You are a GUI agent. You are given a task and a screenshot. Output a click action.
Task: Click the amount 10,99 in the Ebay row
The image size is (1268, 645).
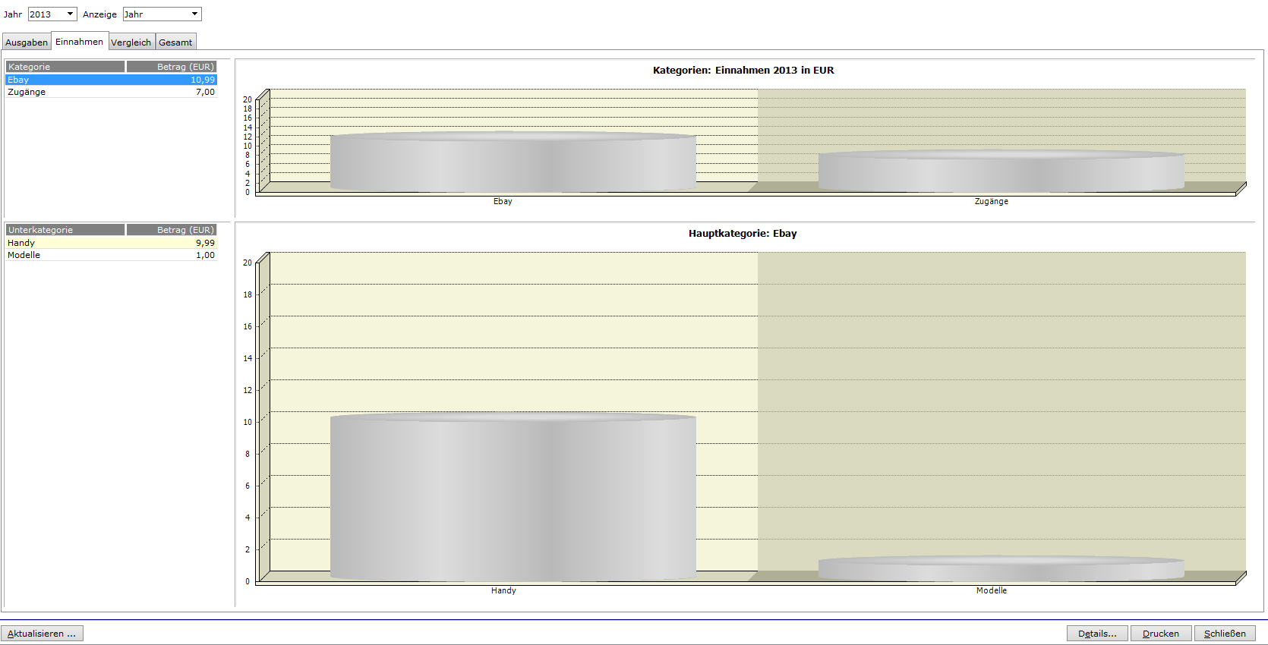pos(203,80)
